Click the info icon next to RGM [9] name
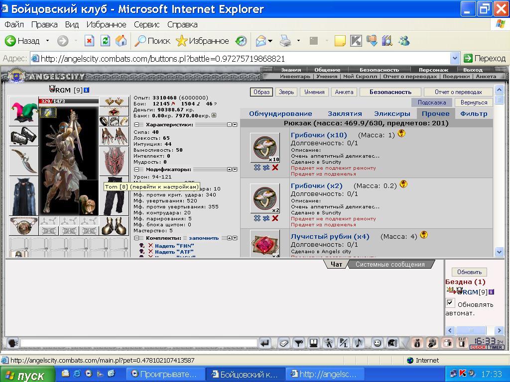Screen dimensions: 510x382 pyautogui.click(x=87, y=90)
